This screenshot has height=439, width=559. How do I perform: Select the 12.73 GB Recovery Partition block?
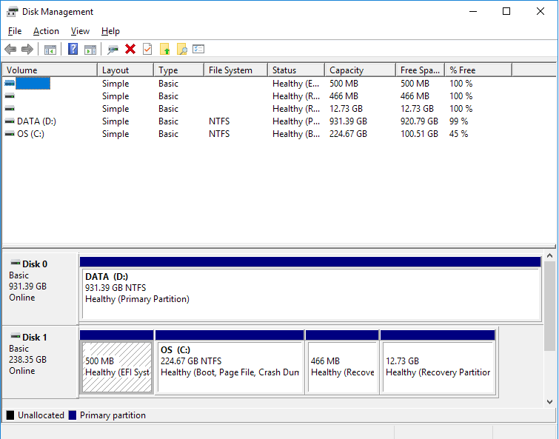tap(438, 362)
